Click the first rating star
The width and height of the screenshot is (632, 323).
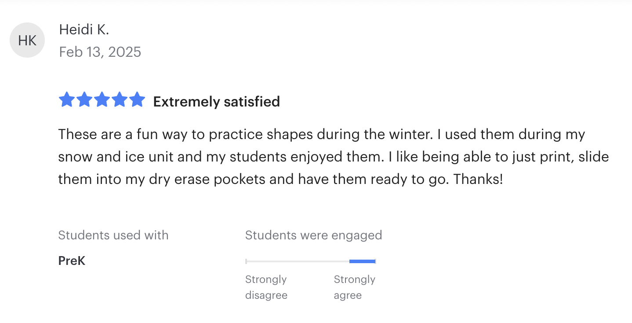point(67,100)
